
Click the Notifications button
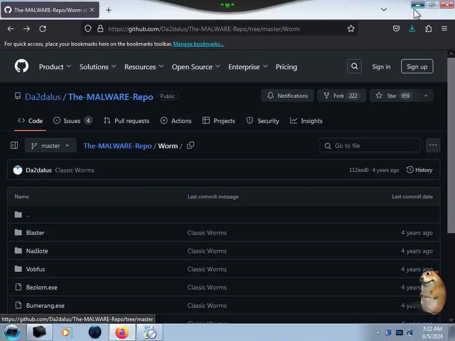[x=287, y=96]
